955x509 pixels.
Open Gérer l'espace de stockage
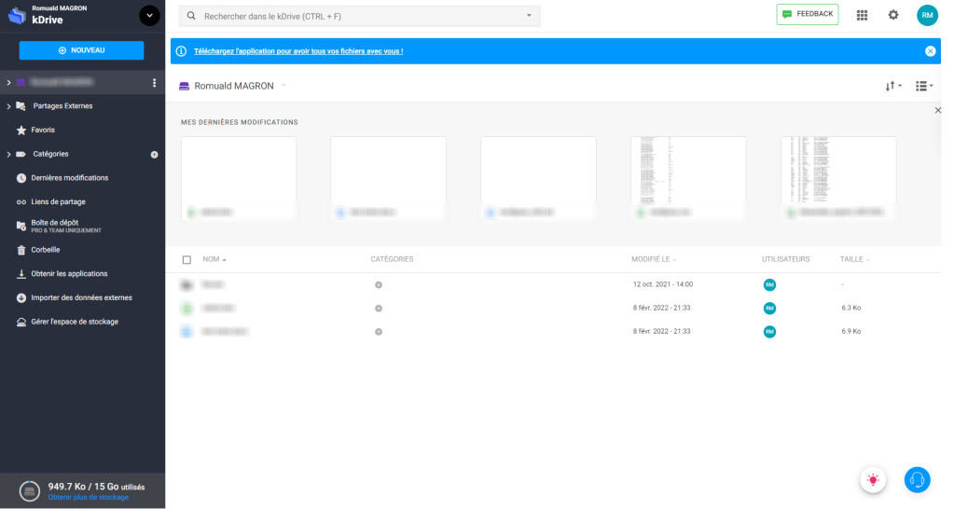[75, 322]
